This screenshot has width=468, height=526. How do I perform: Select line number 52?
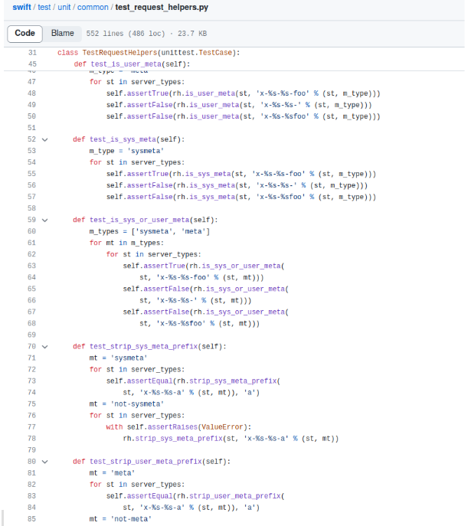(x=31, y=139)
